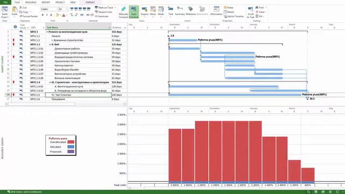Click the Cut scissors command
Screen dimensions: 345x194
tap(23, 8)
